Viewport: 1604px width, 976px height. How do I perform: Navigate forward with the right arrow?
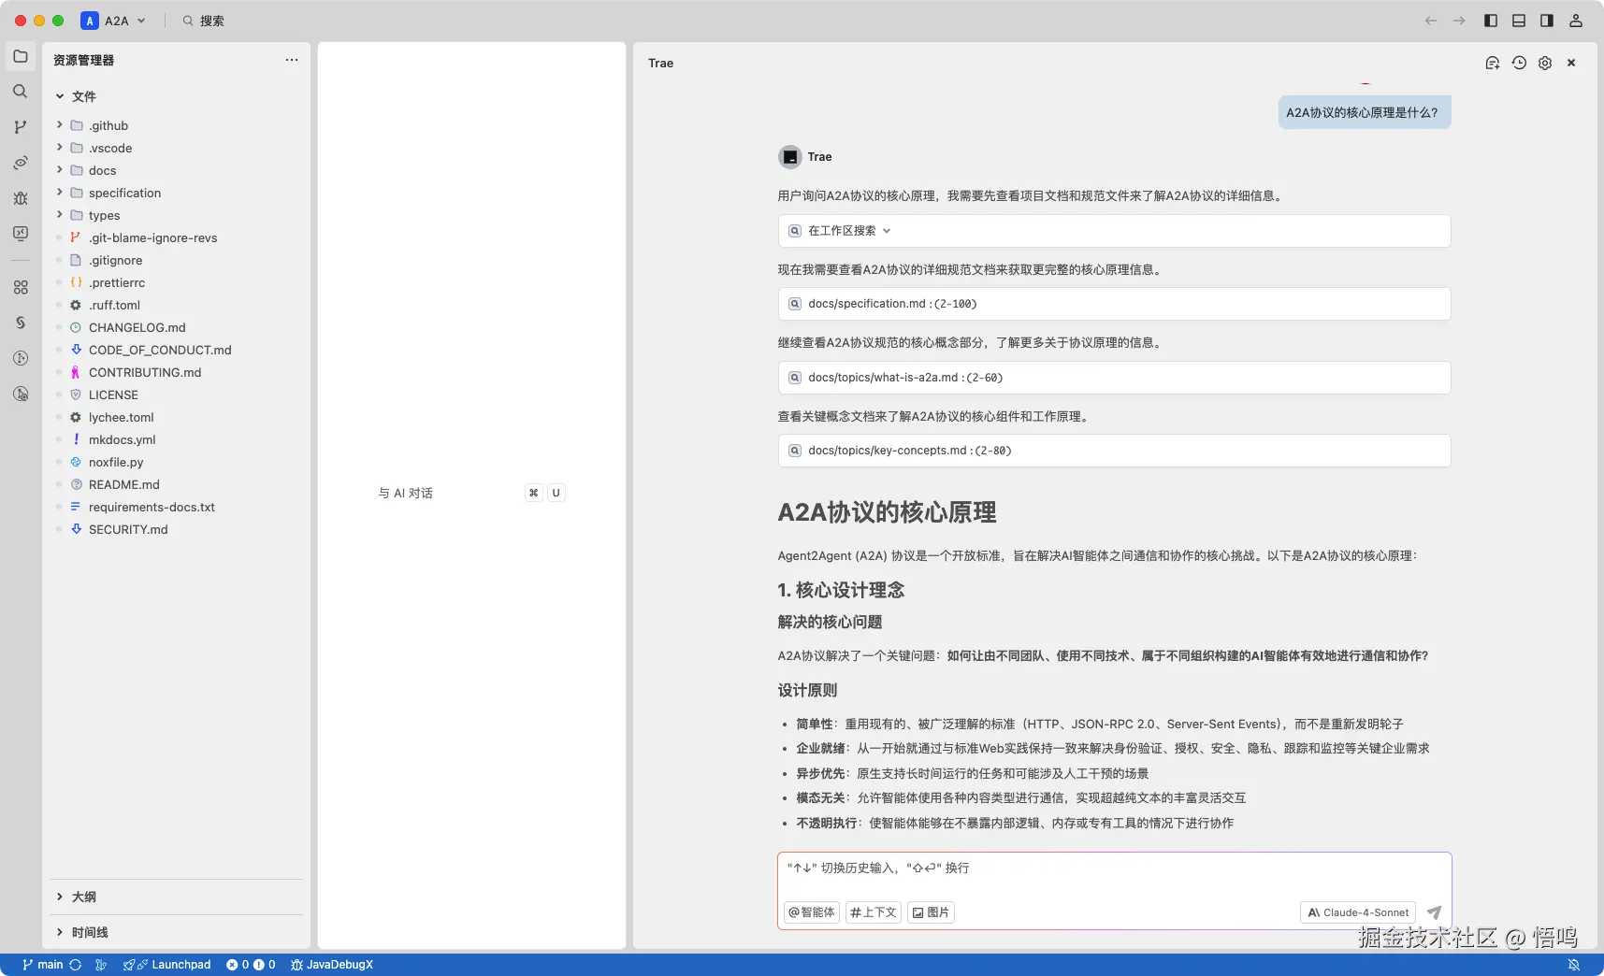click(1459, 21)
